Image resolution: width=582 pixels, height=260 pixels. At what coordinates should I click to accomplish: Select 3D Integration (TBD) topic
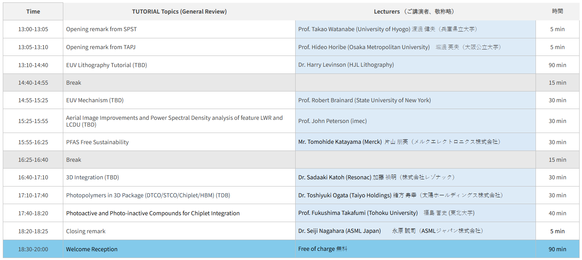tap(93, 177)
